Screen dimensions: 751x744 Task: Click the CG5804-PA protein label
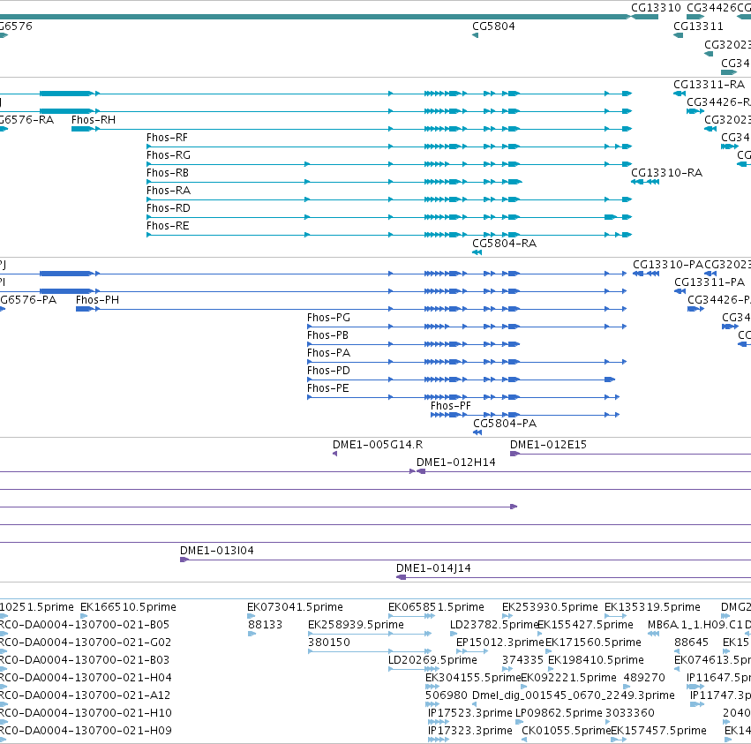[505, 424]
